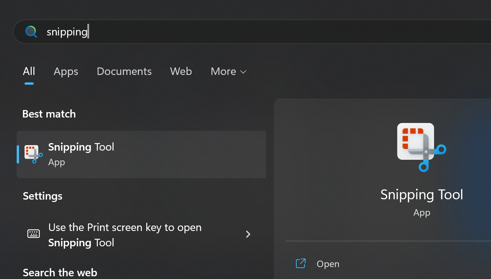Click the Snipping Tool title in preview pane
Image resolution: width=491 pixels, height=279 pixels.
[421, 195]
